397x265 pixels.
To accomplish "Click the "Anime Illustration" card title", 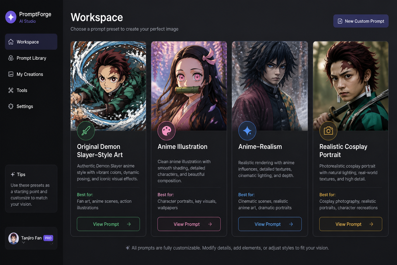I will click(x=182, y=147).
